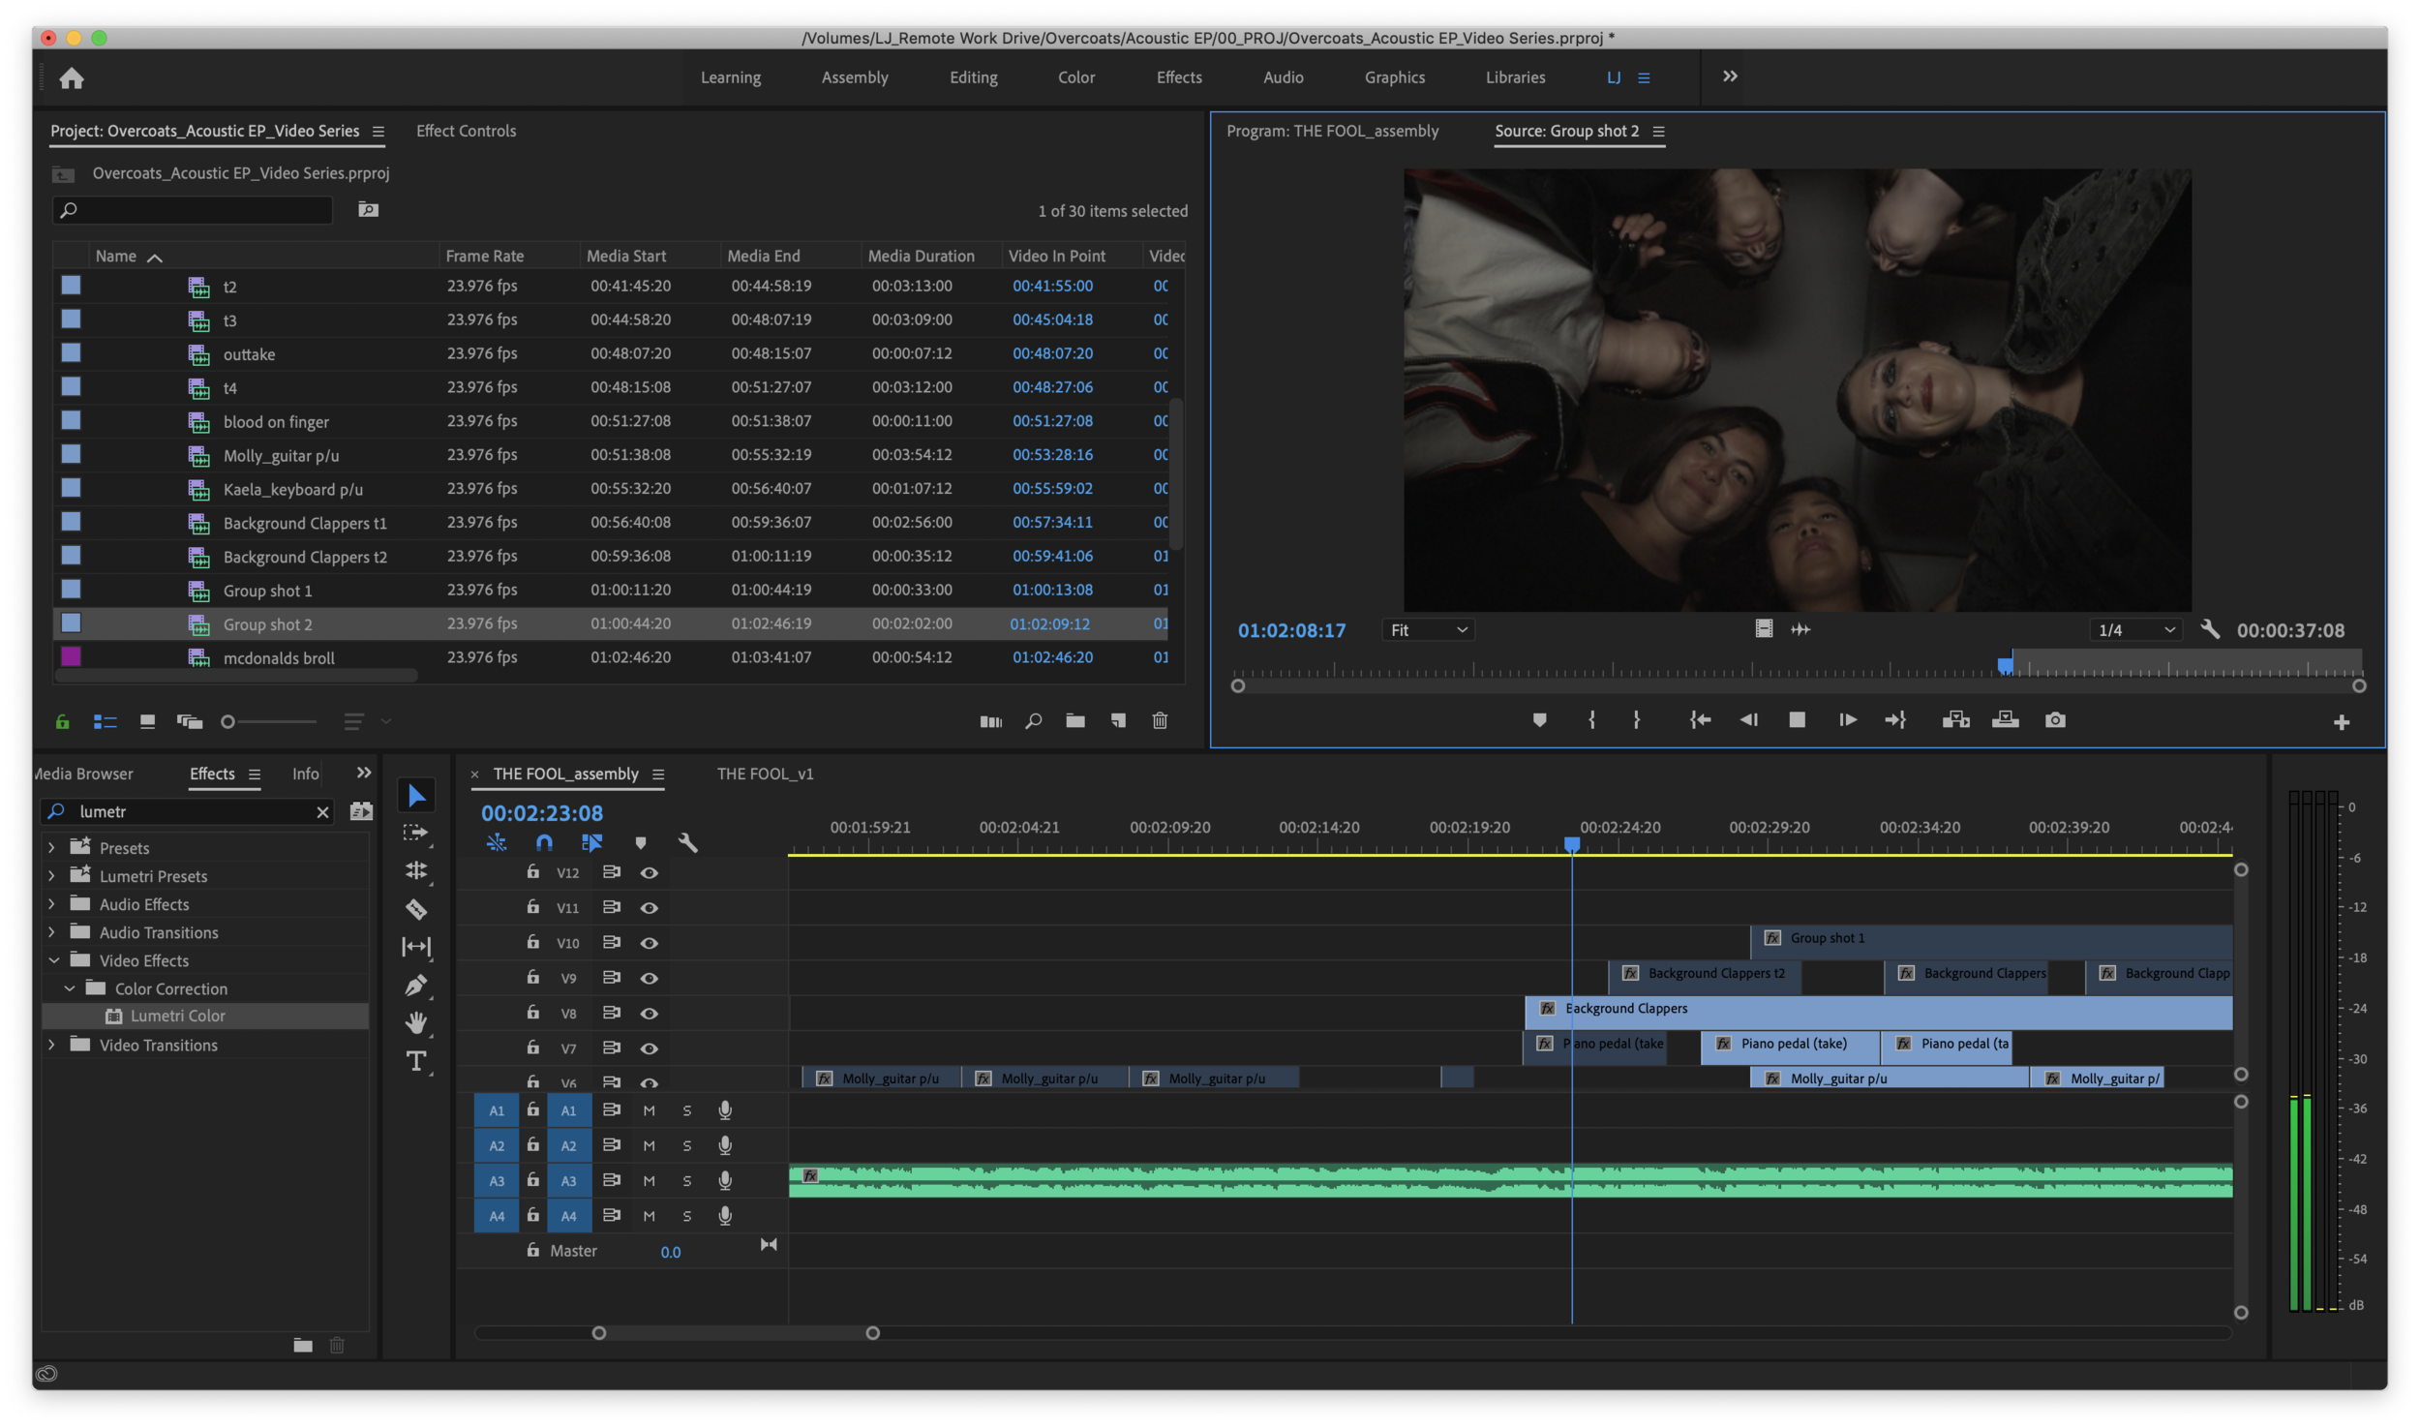This screenshot has width=2420, height=1428.
Task: Expand the Lumetri Presets folder
Action: 52,876
